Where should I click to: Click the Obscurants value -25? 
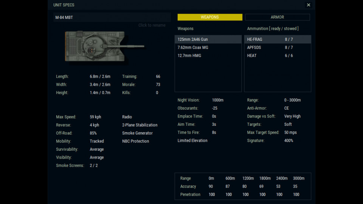coord(215,108)
